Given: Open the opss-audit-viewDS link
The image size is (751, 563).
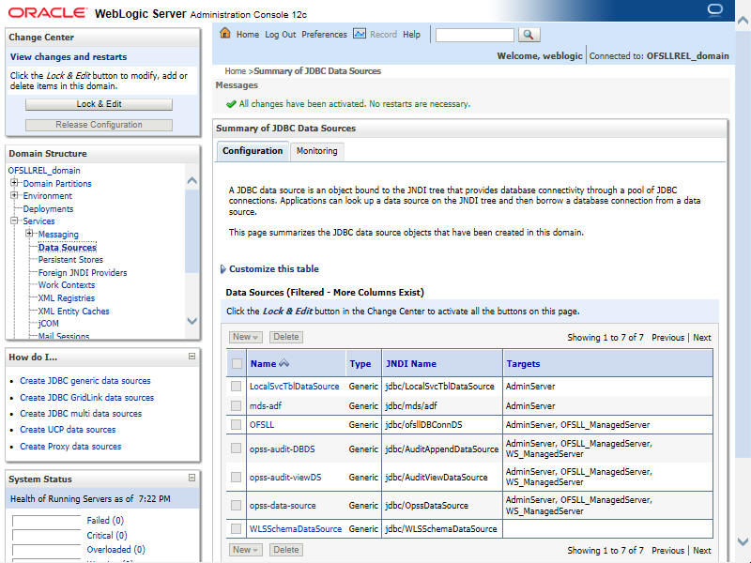Looking at the screenshot, I should (x=285, y=478).
